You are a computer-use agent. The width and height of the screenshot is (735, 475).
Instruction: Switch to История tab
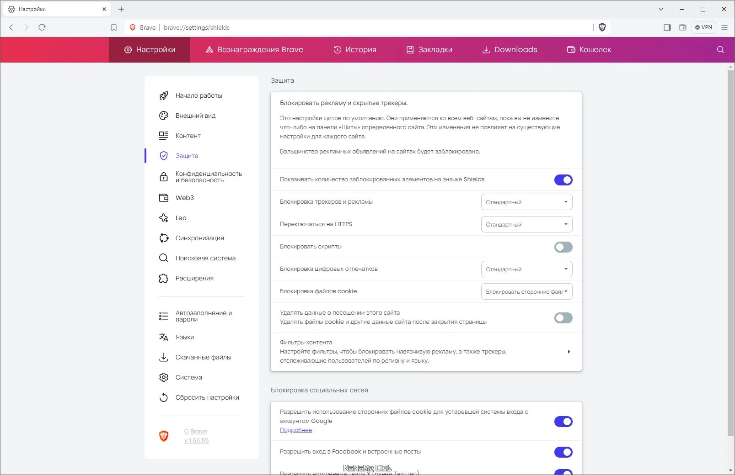pos(354,50)
